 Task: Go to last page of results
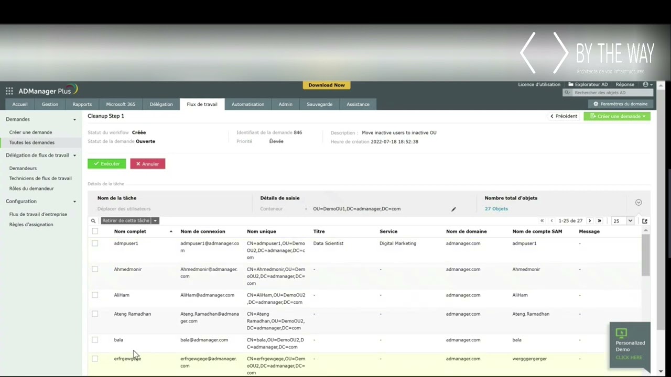[599, 221]
